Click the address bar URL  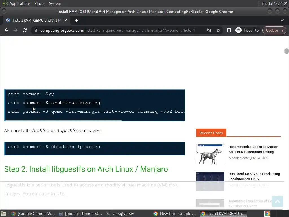tap(117, 30)
